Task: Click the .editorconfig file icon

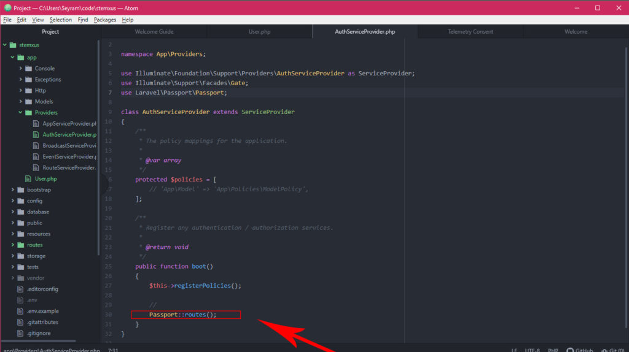Action: click(20, 289)
